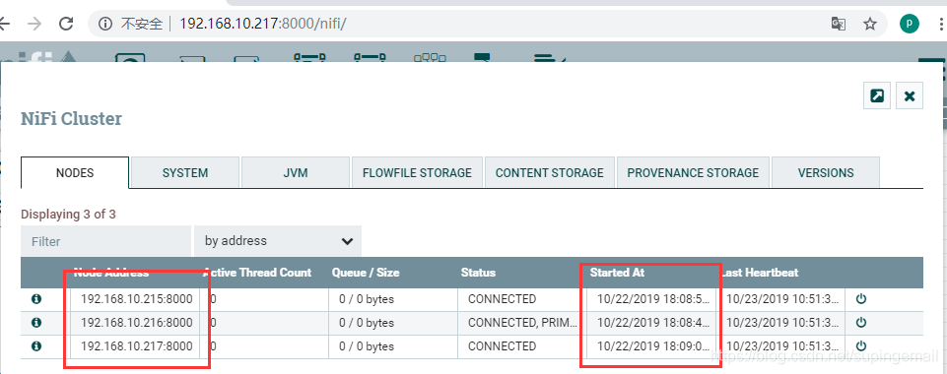947x374 pixels.
Task: Click the translate page icon
Action: (839, 24)
